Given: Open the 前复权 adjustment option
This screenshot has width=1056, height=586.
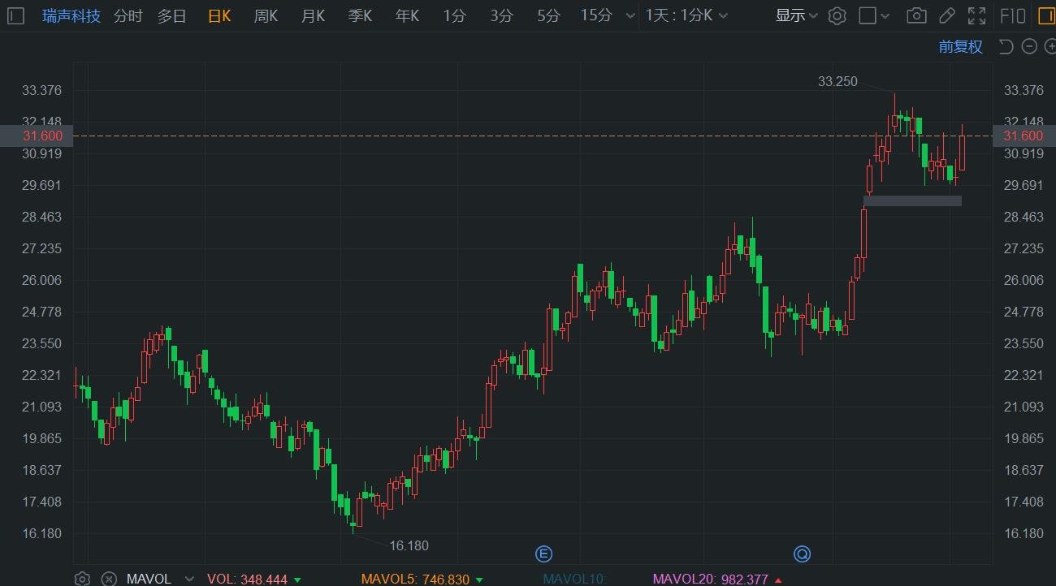Looking at the screenshot, I should 961,46.
